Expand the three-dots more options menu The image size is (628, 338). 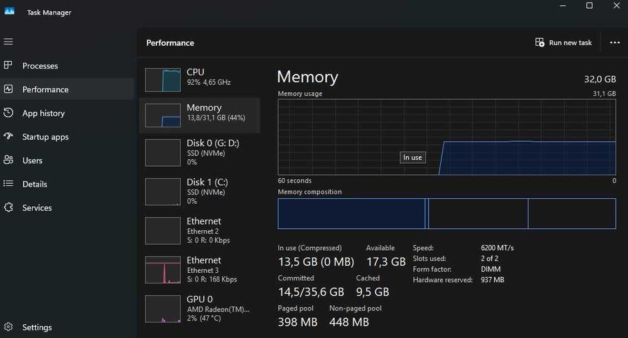[615, 43]
